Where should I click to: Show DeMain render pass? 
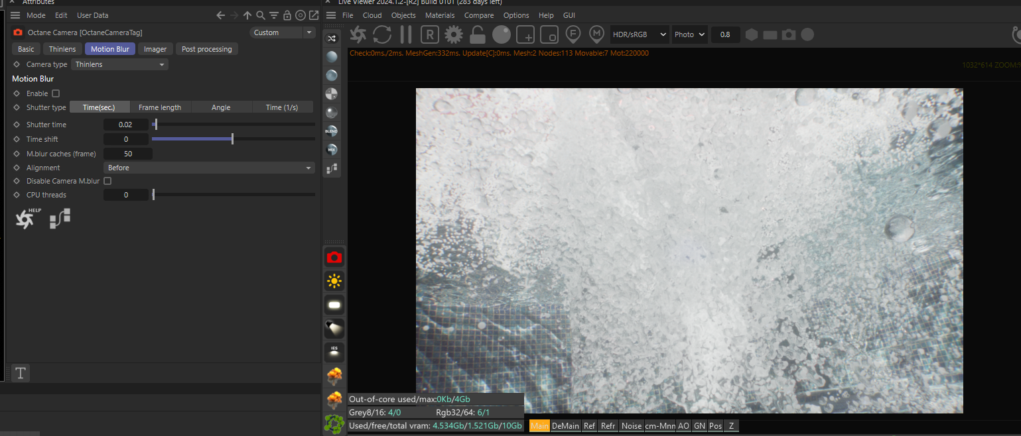pyautogui.click(x=565, y=426)
